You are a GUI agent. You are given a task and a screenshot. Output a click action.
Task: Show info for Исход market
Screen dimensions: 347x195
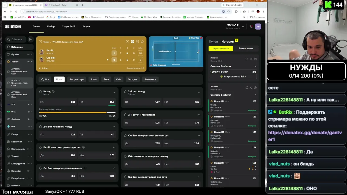pos(53,91)
